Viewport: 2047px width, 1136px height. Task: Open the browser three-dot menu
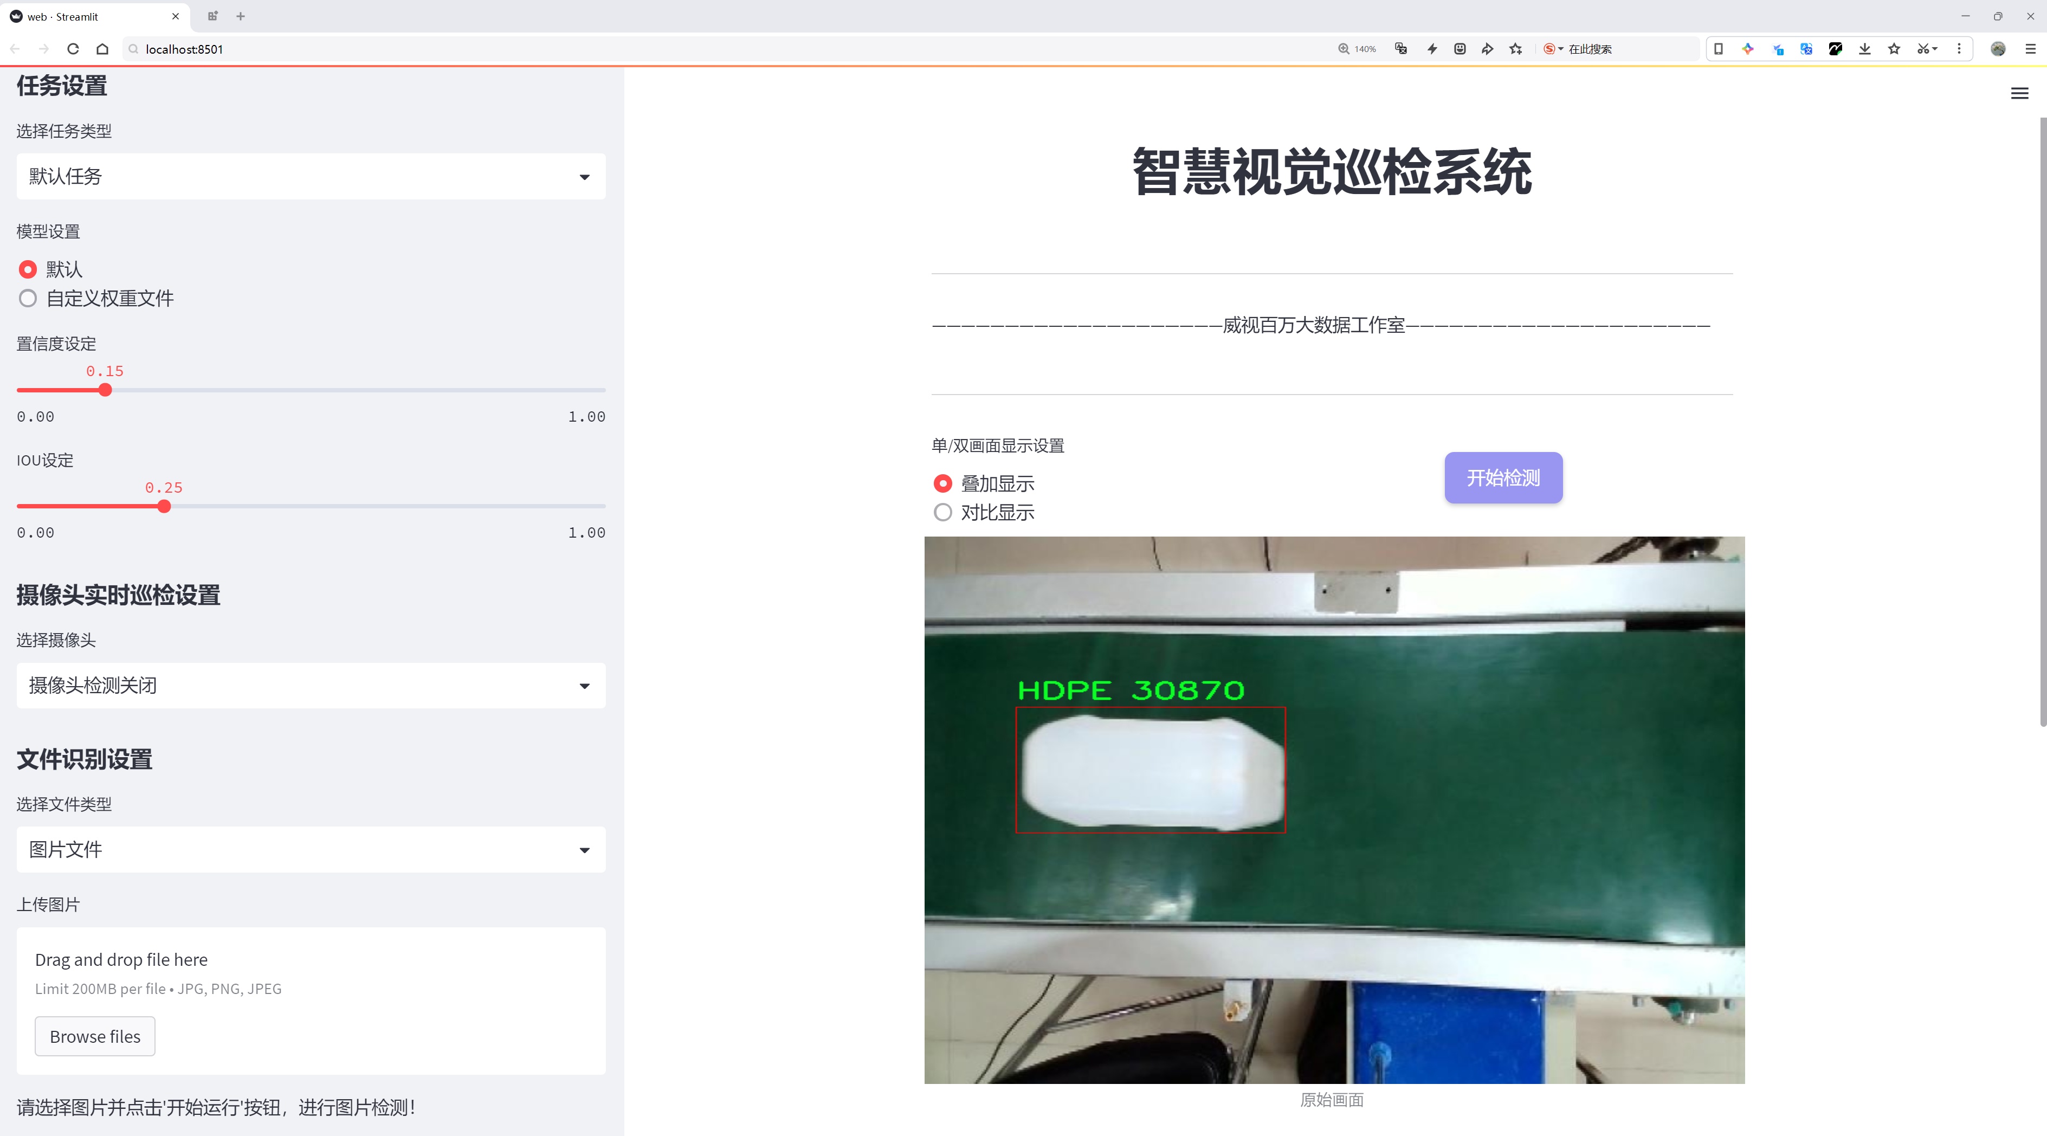click(x=1960, y=48)
